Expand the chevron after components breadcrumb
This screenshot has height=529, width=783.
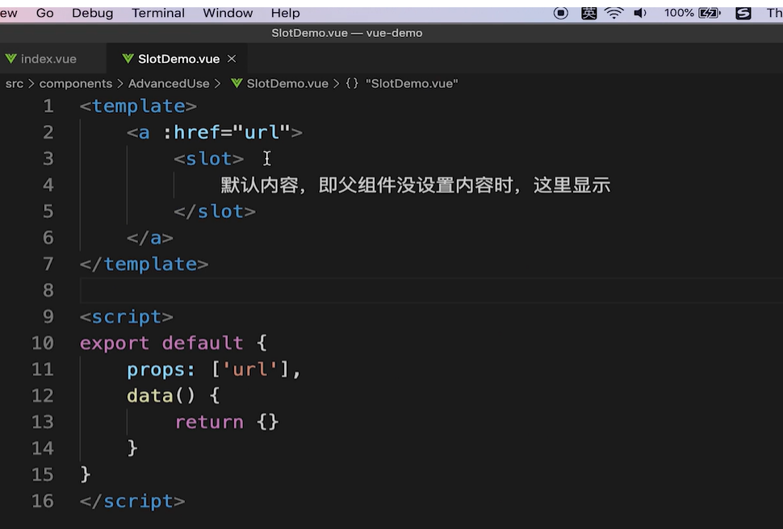click(x=119, y=83)
